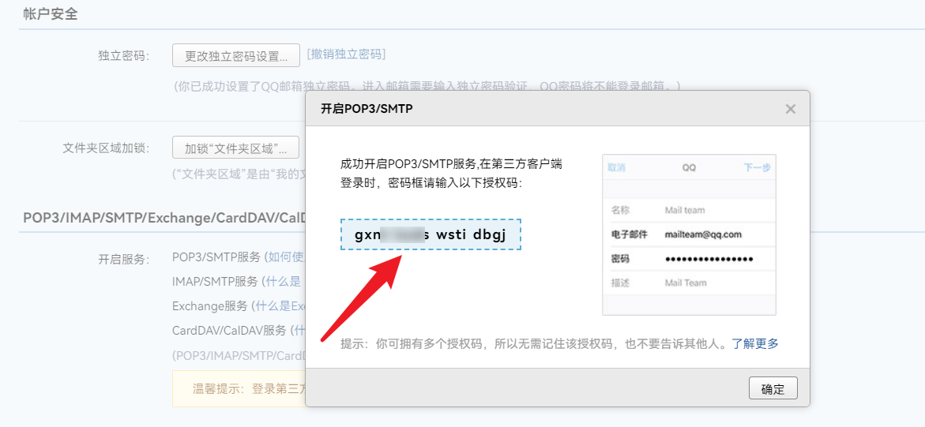Click the 取消 link in the phone illustration
The height and width of the screenshot is (427, 925).
pyautogui.click(x=616, y=167)
